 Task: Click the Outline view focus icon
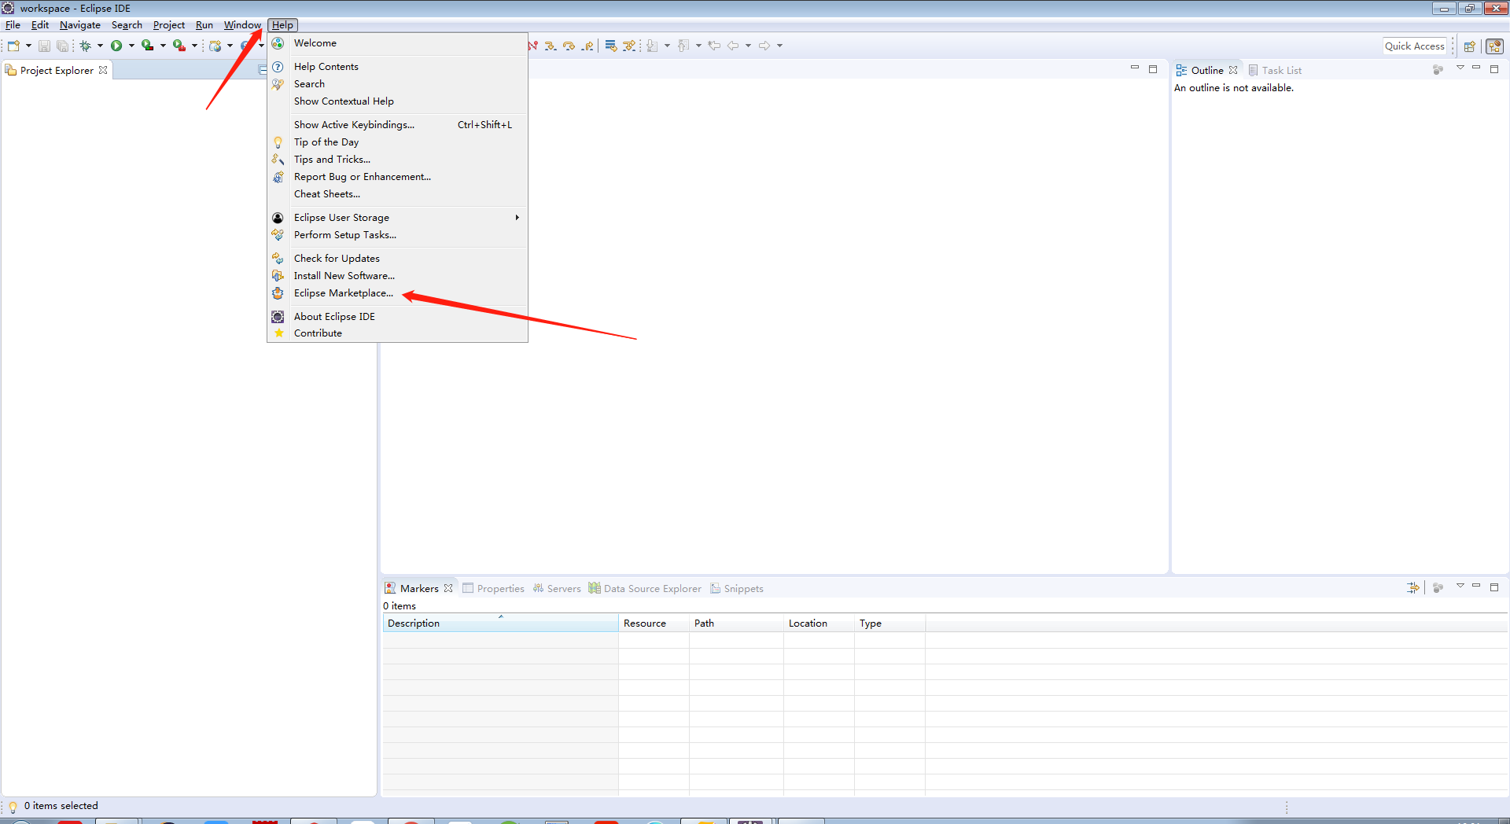click(x=1438, y=69)
